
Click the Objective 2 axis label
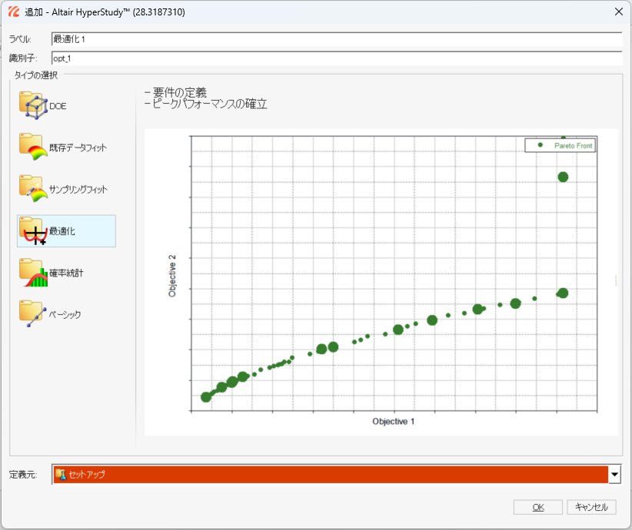coord(173,274)
